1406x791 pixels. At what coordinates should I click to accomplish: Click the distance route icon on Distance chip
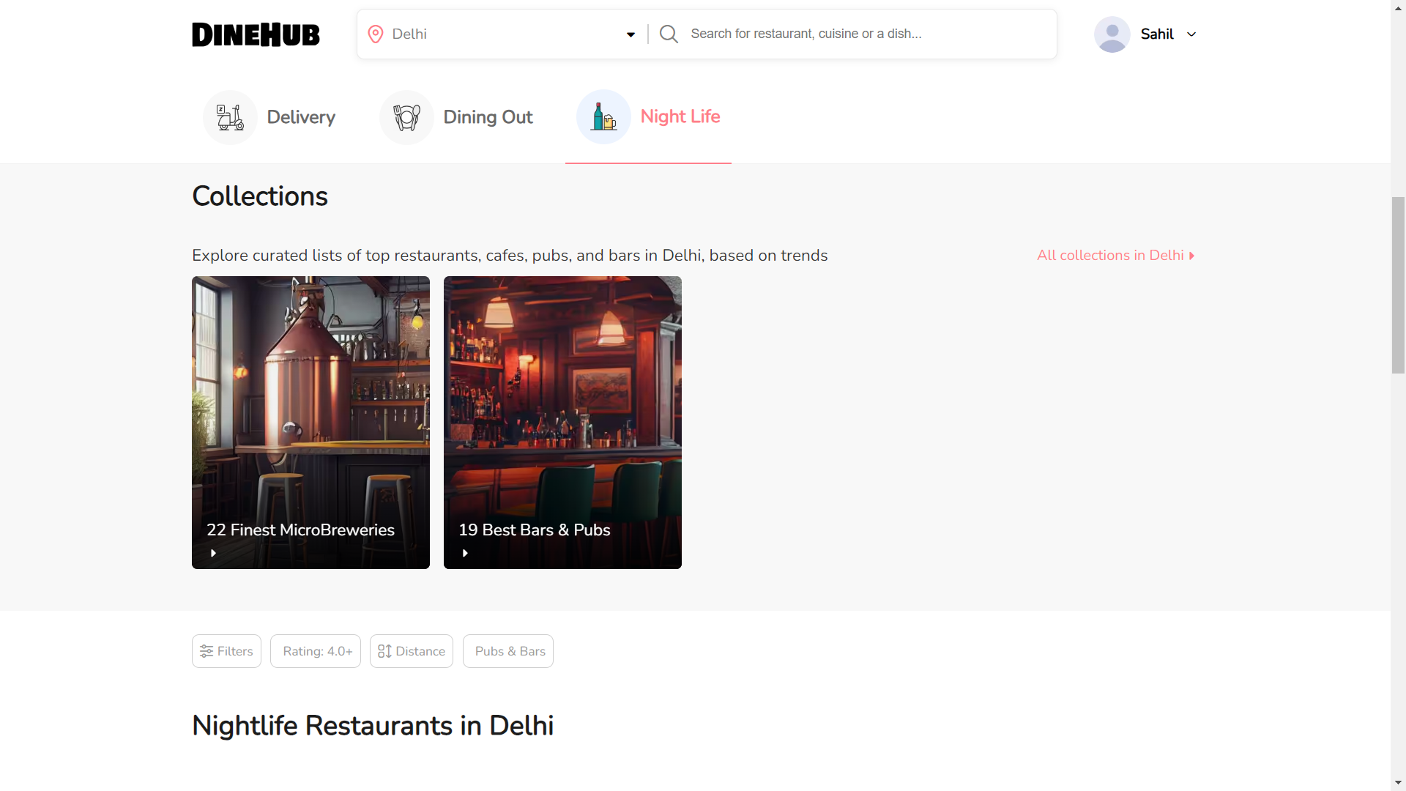[x=386, y=650]
